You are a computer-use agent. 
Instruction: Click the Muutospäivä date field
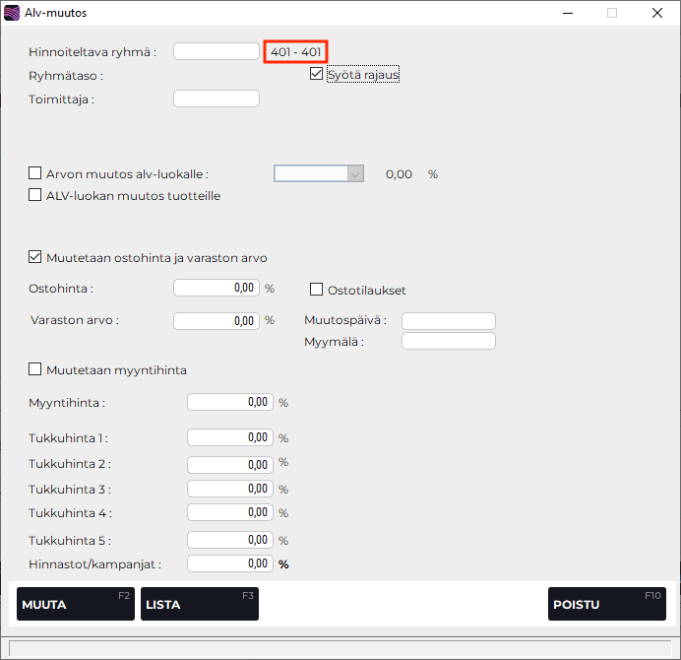point(449,321)
